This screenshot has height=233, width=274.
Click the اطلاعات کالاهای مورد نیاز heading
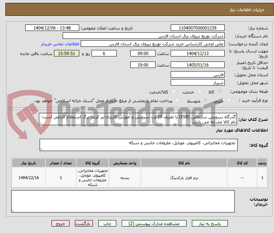tap(242, 130)
